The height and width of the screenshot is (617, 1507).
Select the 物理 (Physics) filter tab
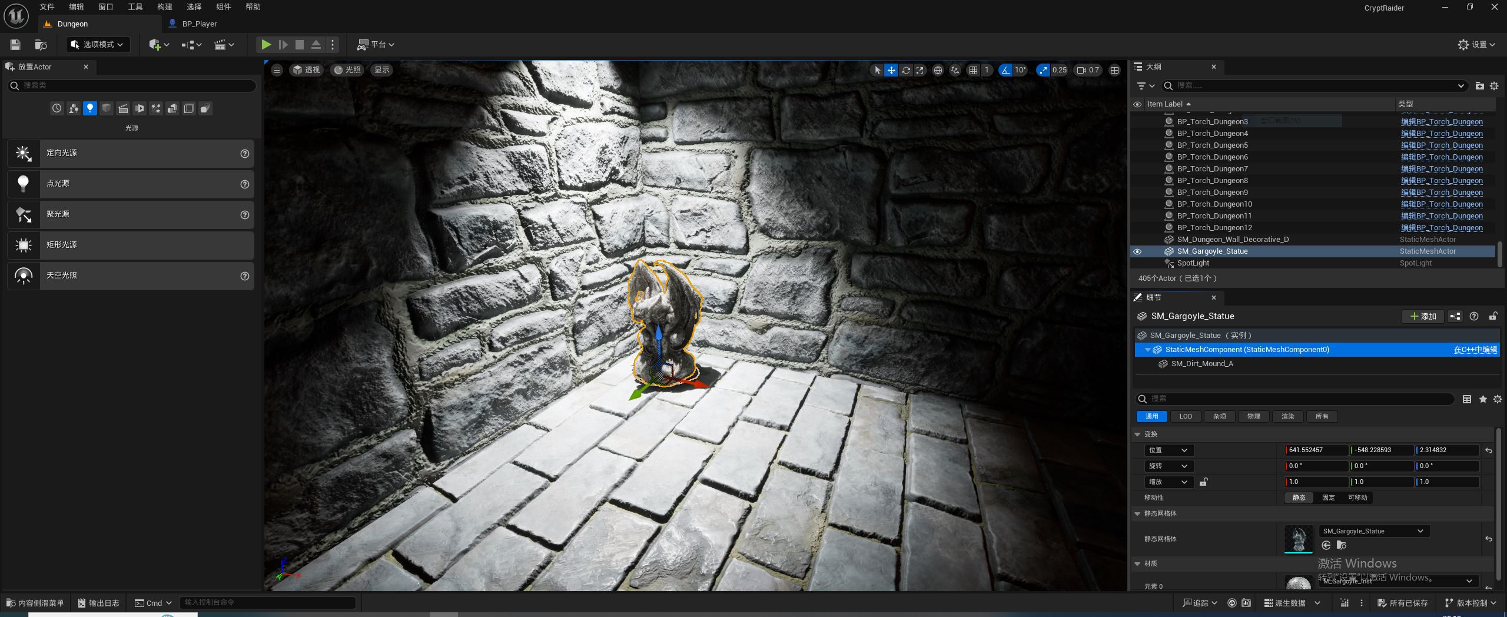[x=1253, y=417]
